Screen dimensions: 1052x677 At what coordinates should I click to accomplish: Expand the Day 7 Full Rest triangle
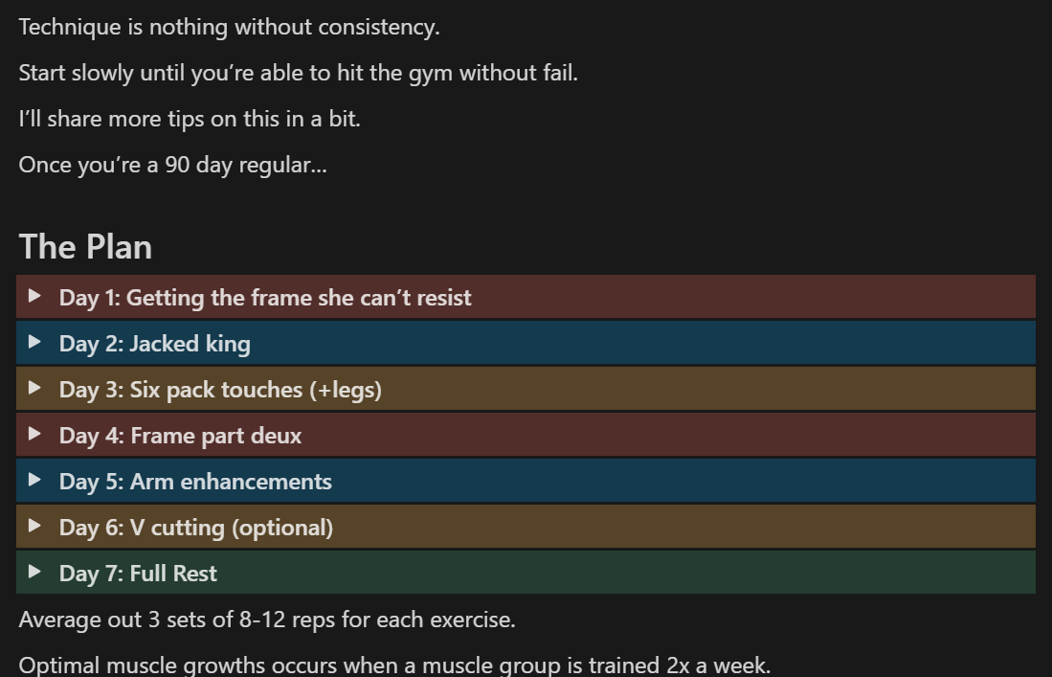[x=34, y=572]
